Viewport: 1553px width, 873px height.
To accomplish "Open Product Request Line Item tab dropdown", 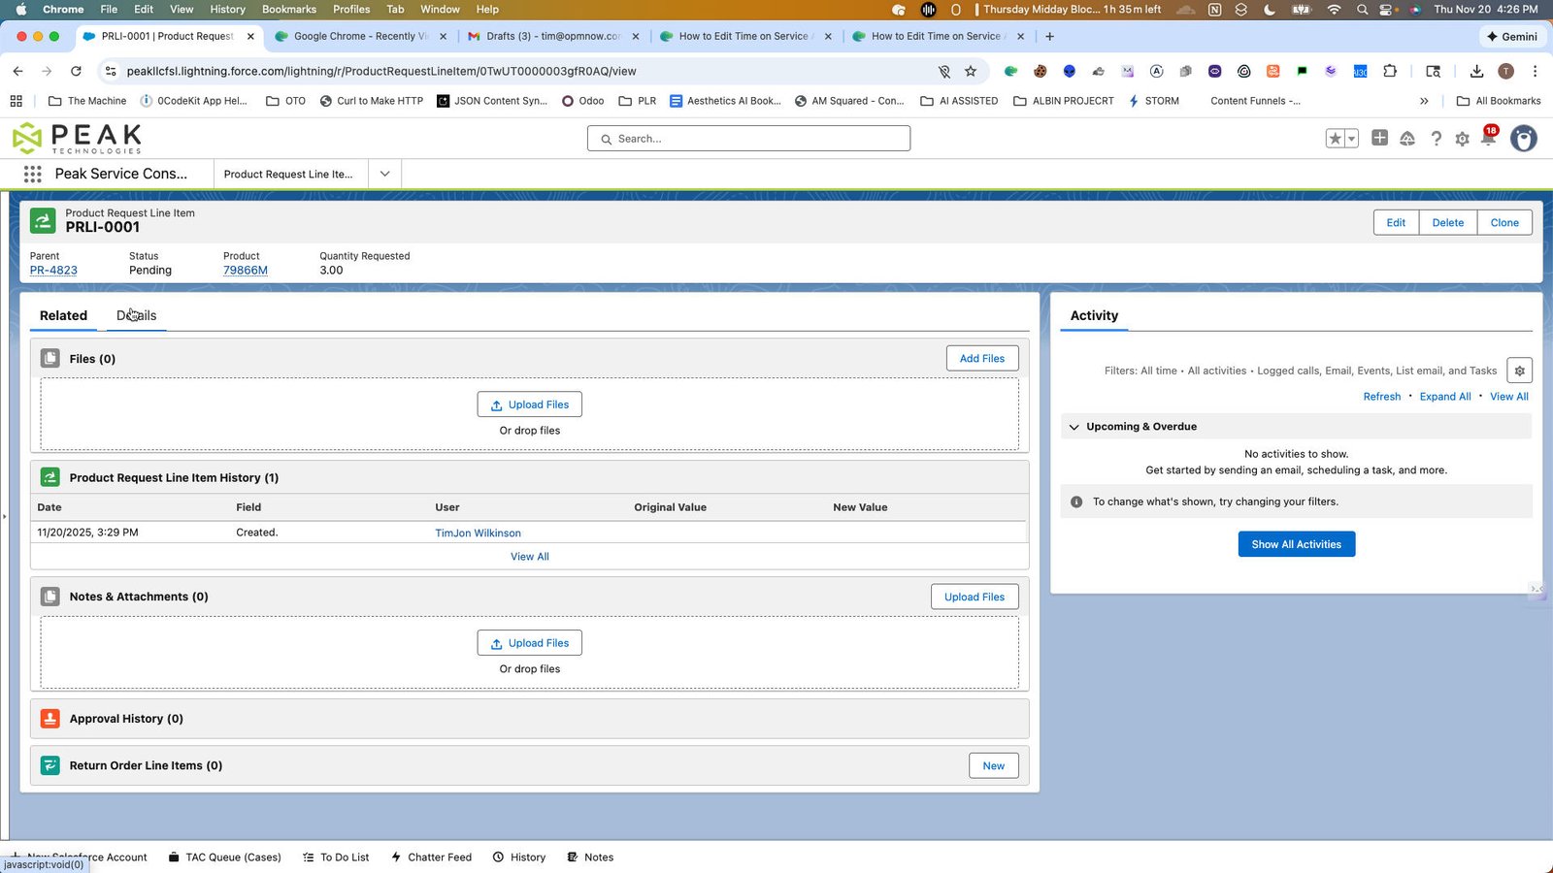I will click(384, 174).
